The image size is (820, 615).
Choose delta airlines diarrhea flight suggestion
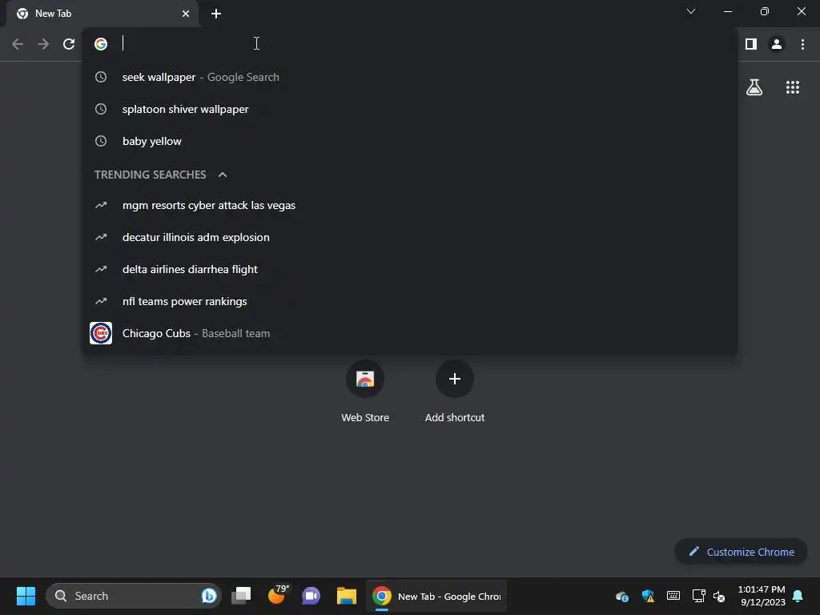(410, 269)
